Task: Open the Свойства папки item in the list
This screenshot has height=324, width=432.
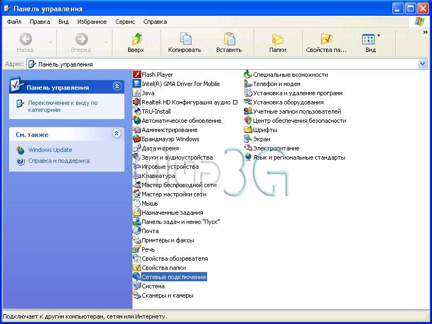Action: [159, 268]
